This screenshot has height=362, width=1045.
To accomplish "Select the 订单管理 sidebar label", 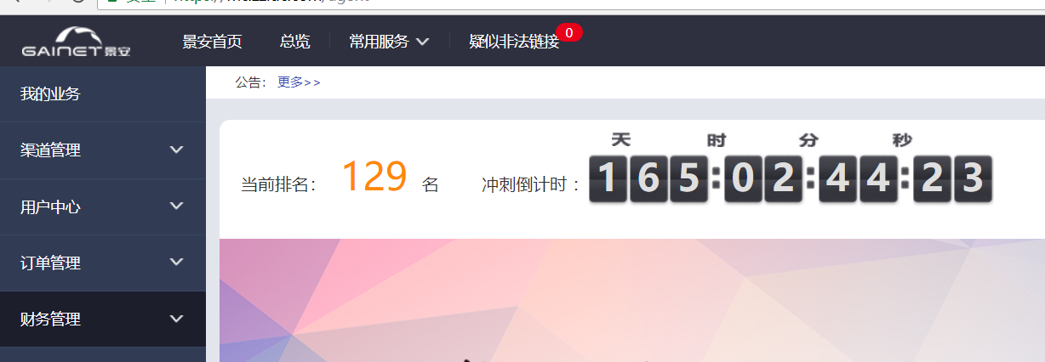I will tap(50, 263).
